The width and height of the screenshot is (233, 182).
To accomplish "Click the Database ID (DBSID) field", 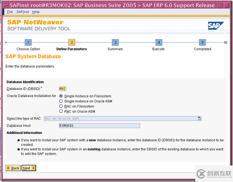I will pos(63,89).
